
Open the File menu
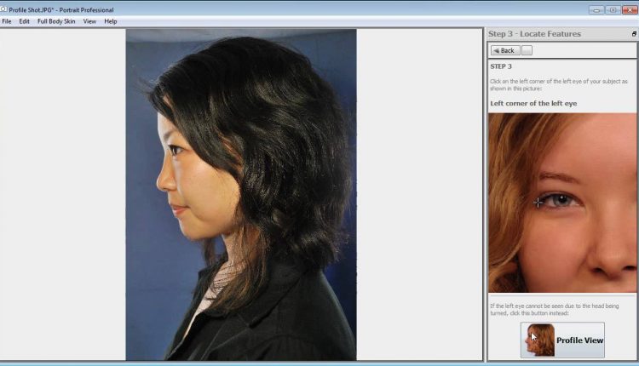pyautogui.click(x=7, y=21)
